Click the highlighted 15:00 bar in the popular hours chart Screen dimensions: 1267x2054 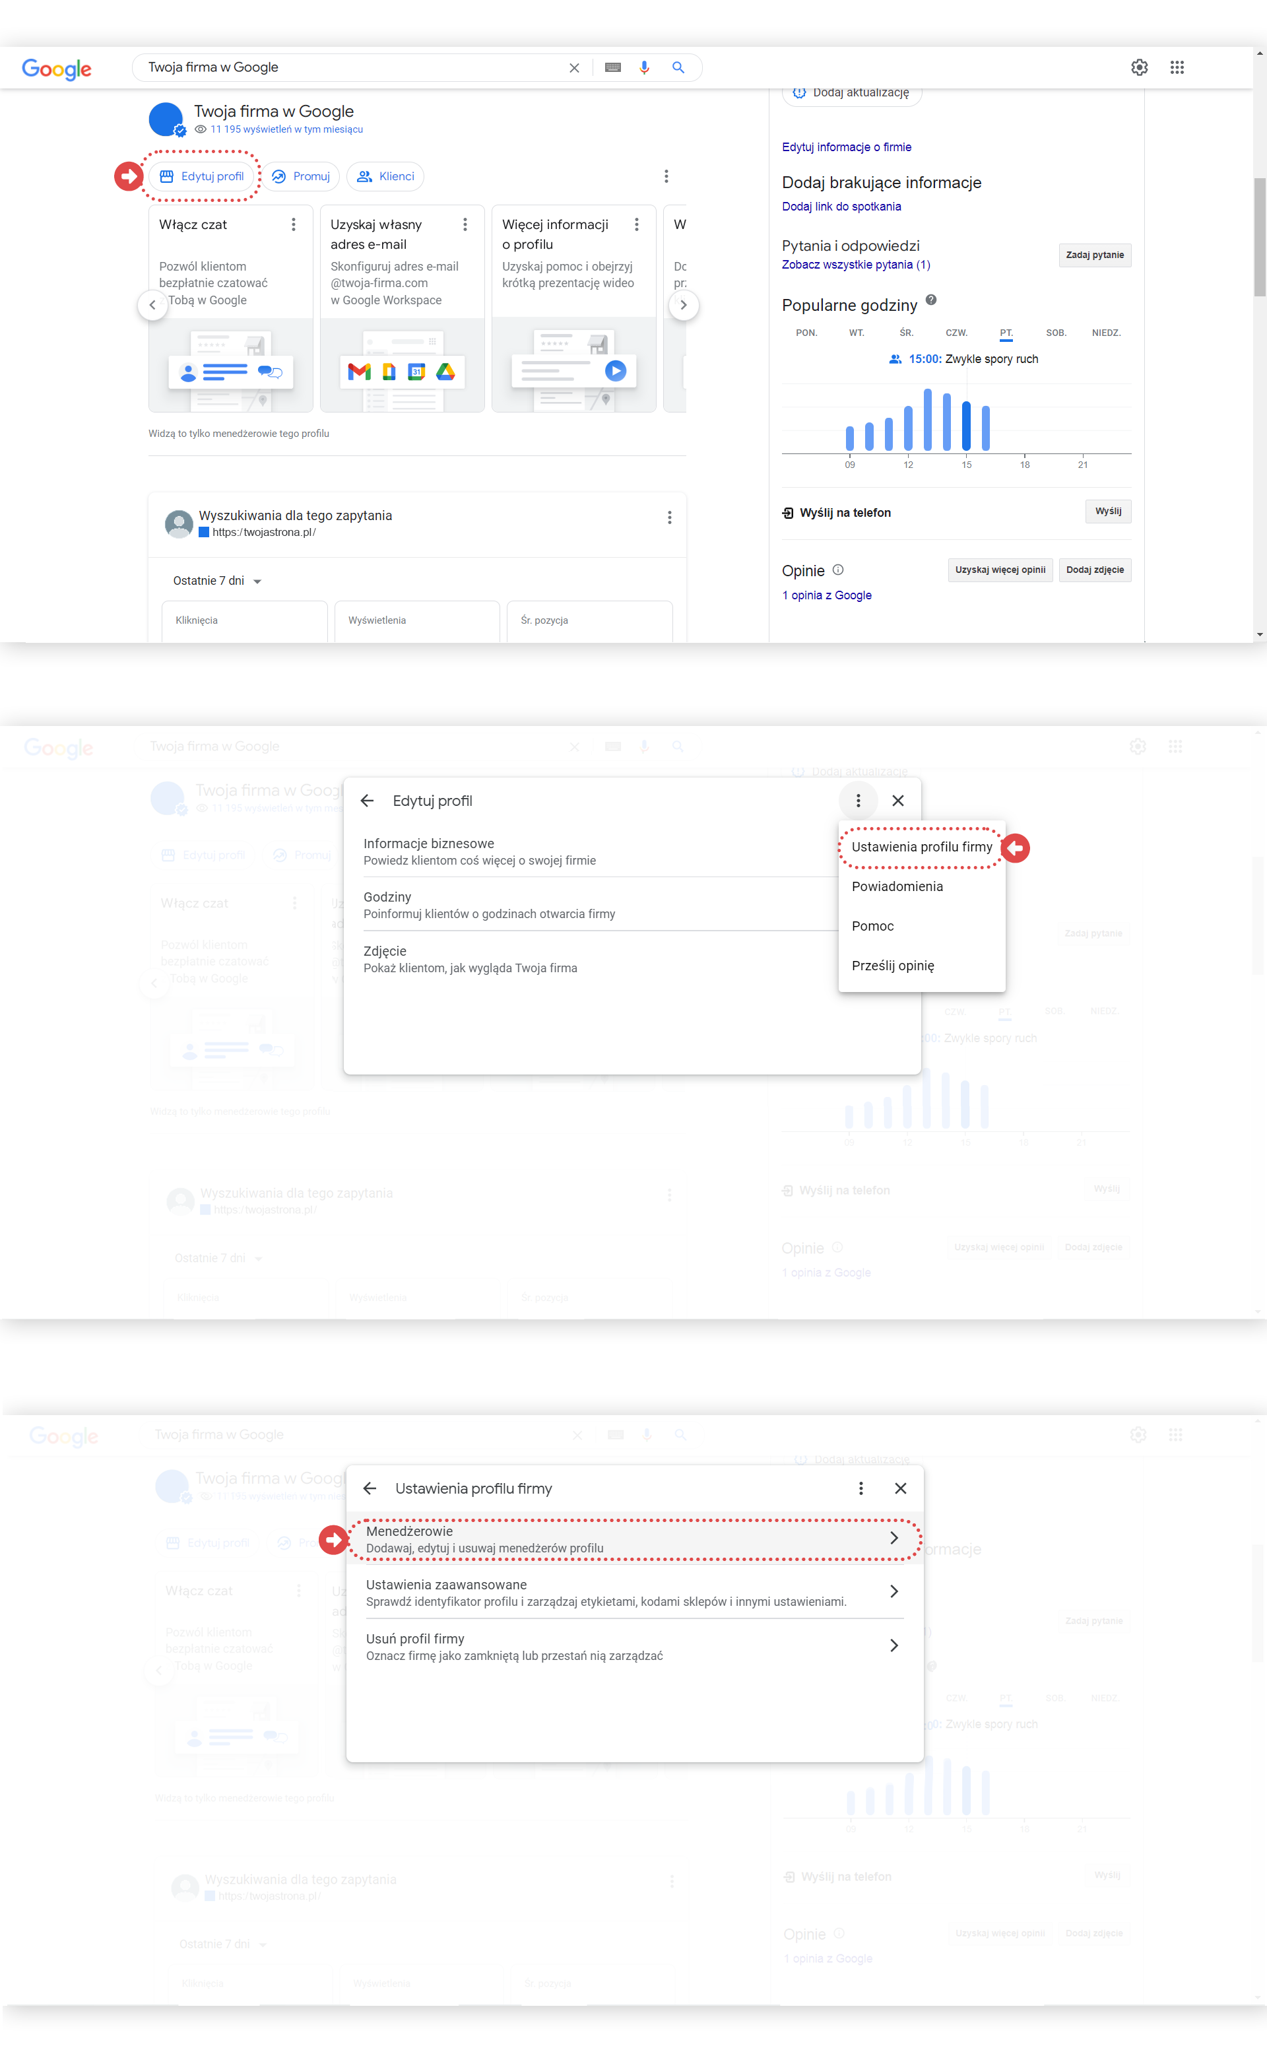point(966,426)
